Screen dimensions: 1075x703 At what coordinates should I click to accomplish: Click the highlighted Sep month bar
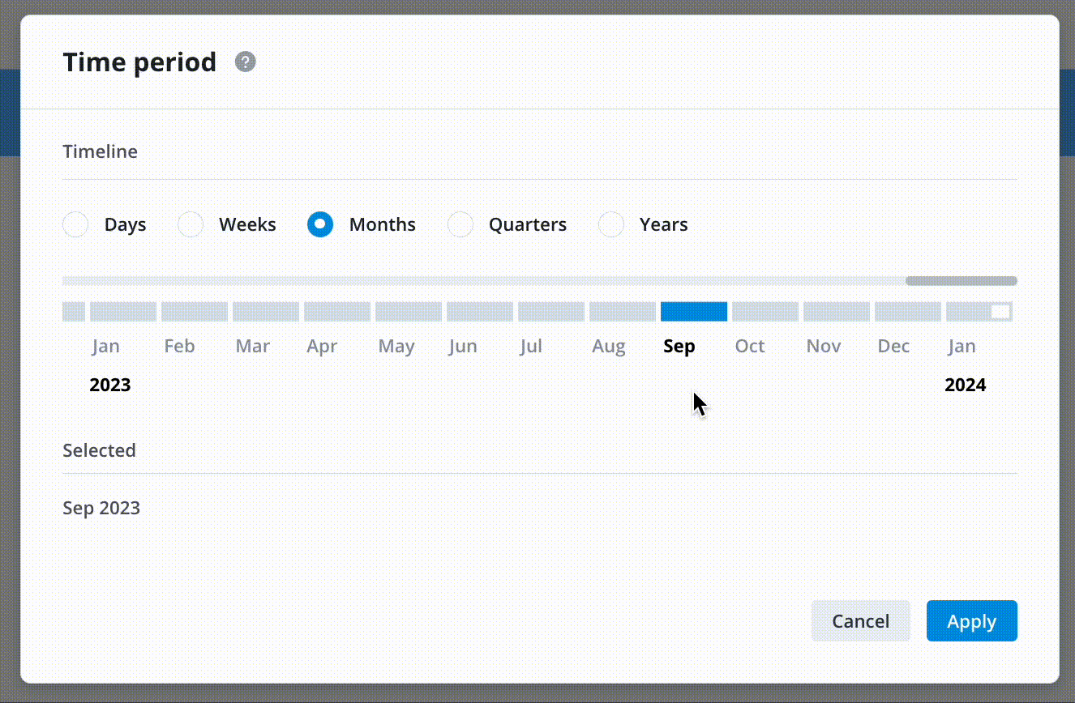694,312
